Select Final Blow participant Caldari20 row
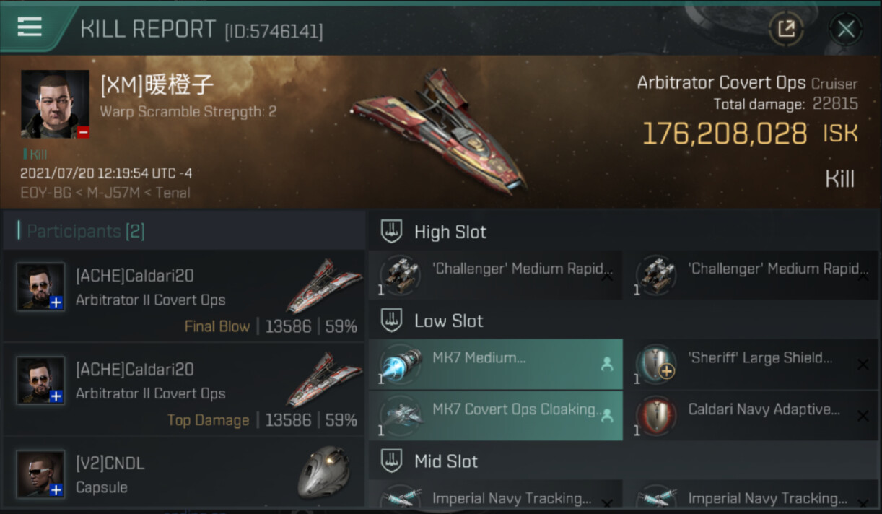 184,297
